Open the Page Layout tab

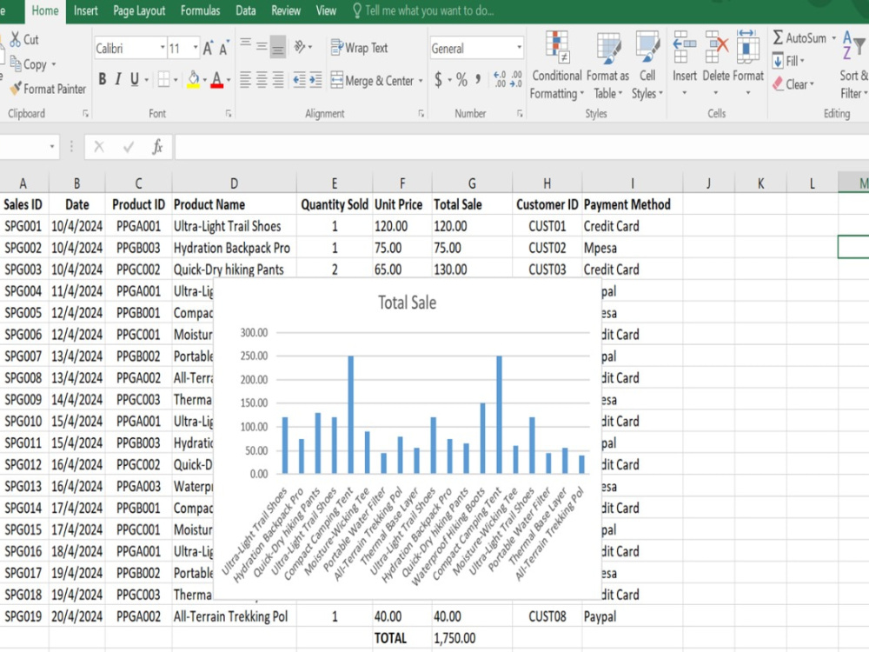(x=139, y=10)
